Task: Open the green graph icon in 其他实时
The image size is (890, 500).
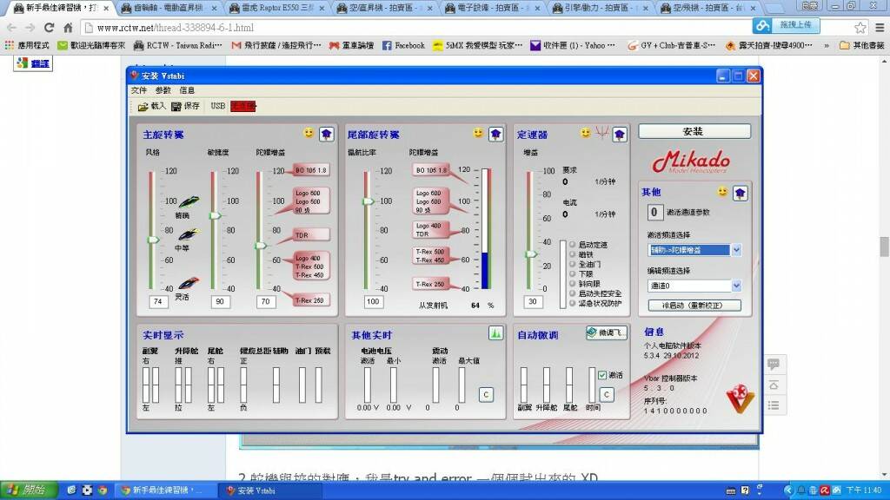Action: [x=496, y=332]
